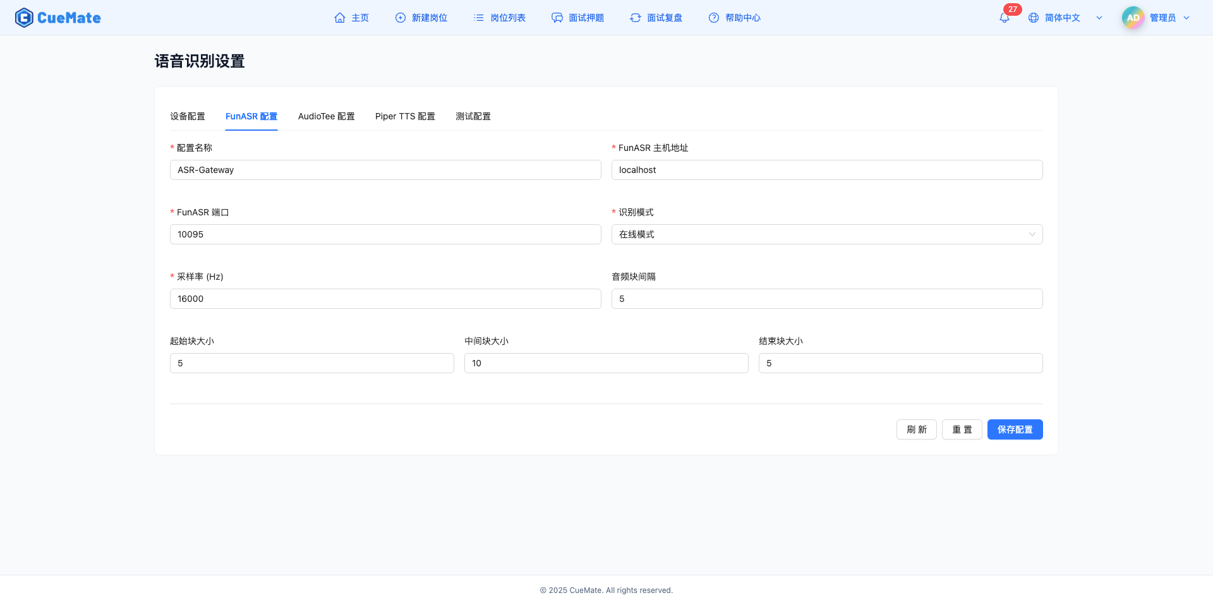Viewport: 1213px width, 605px height.
Task: Click the chat bubble icon for 面试押题
Action: click(557, 18)
